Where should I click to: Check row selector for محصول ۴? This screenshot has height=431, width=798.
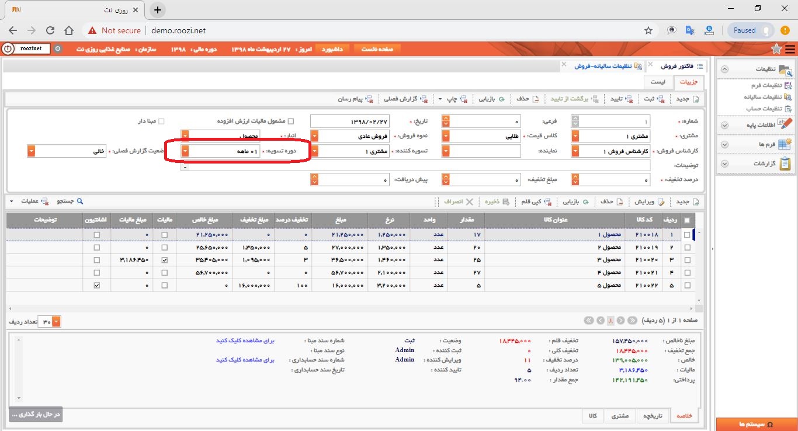[687, 273]
